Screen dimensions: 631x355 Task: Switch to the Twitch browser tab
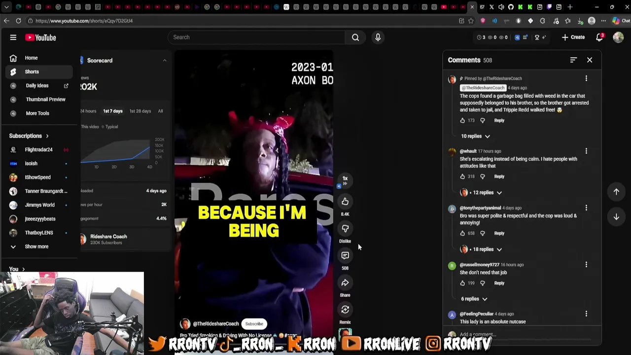click(549, 7)
